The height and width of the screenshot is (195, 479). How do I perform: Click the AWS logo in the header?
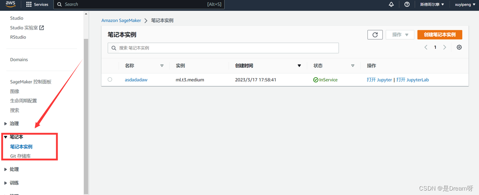pos(10,4)
